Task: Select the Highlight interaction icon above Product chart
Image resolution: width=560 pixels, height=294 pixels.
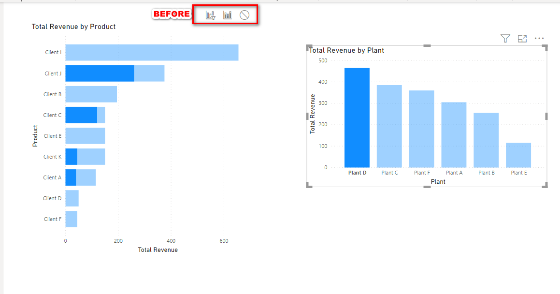Action: [x=228, y=15]
